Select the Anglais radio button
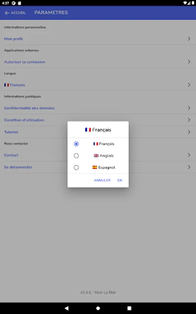The width and height of the screenshot is (196, 314). 76,156
